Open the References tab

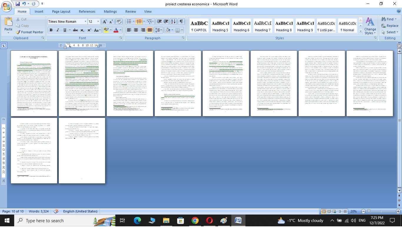pos(87,11)
